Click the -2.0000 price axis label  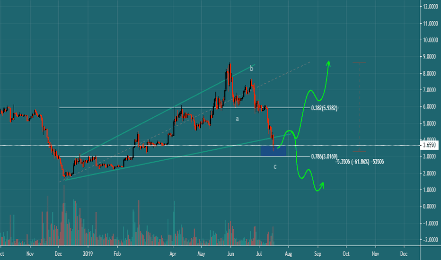(430, 240)
